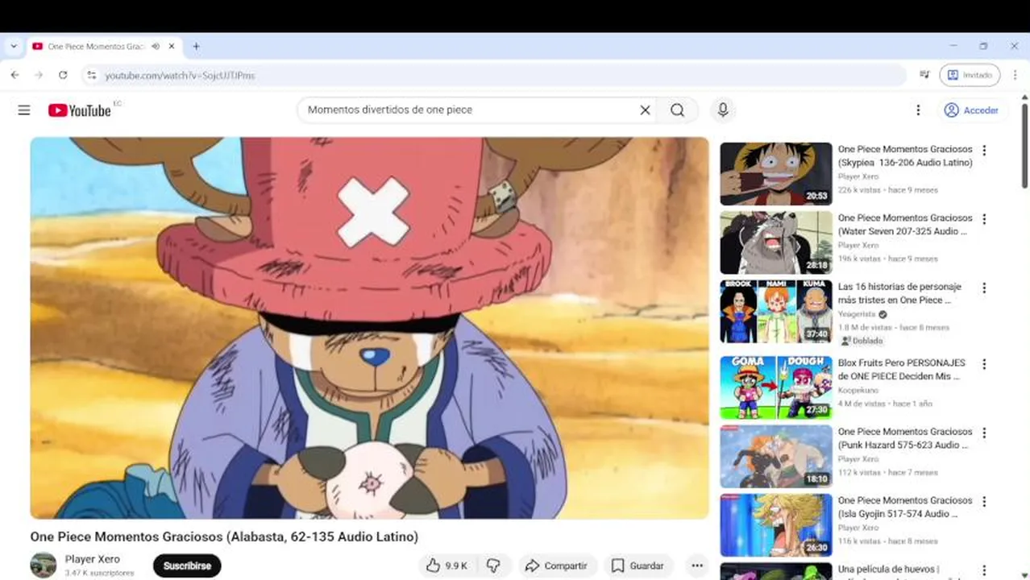This screenshot has height=580, width=1030.
Task: Clear the search box text with X
Action: [645, 110]
